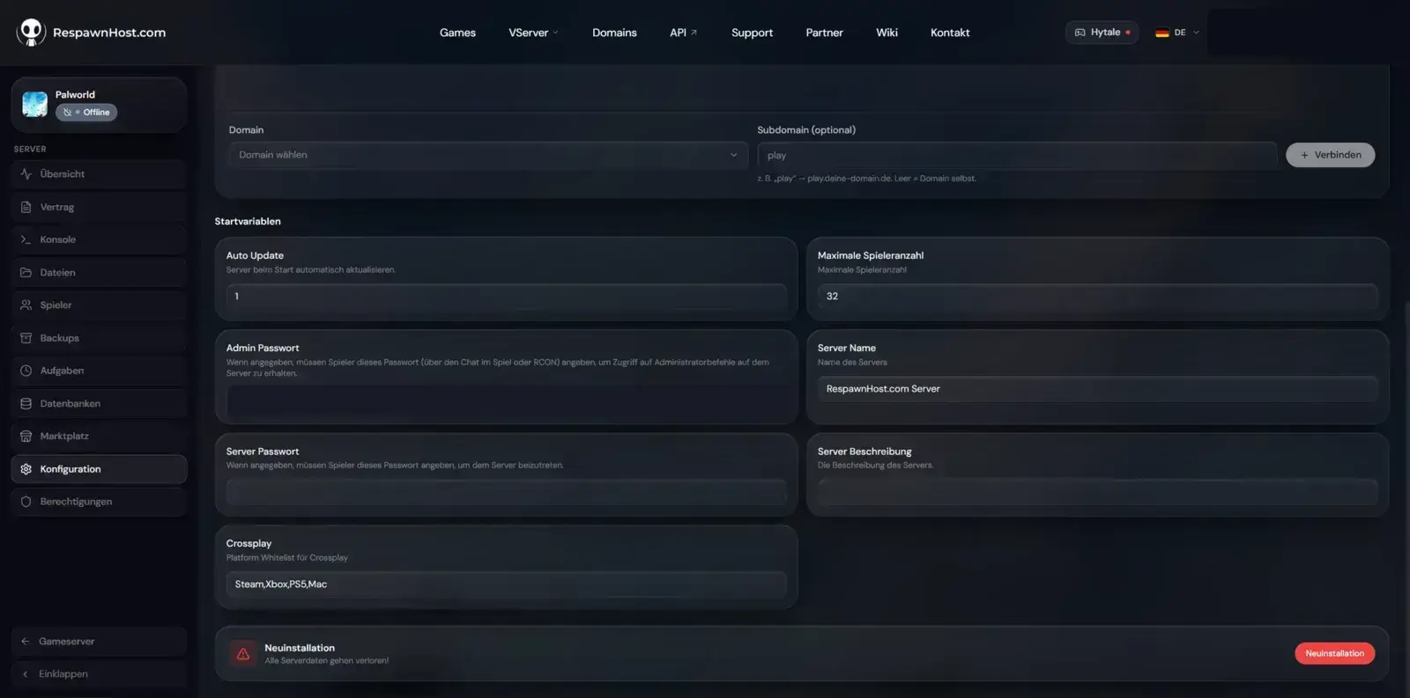Click the Konsole terminal icon
Screen dimensions: 1410x698
(x=26, y=239)
